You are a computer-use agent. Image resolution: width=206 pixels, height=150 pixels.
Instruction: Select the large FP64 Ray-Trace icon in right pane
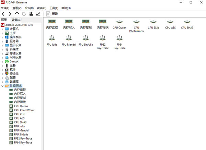(x=119, y=42)
